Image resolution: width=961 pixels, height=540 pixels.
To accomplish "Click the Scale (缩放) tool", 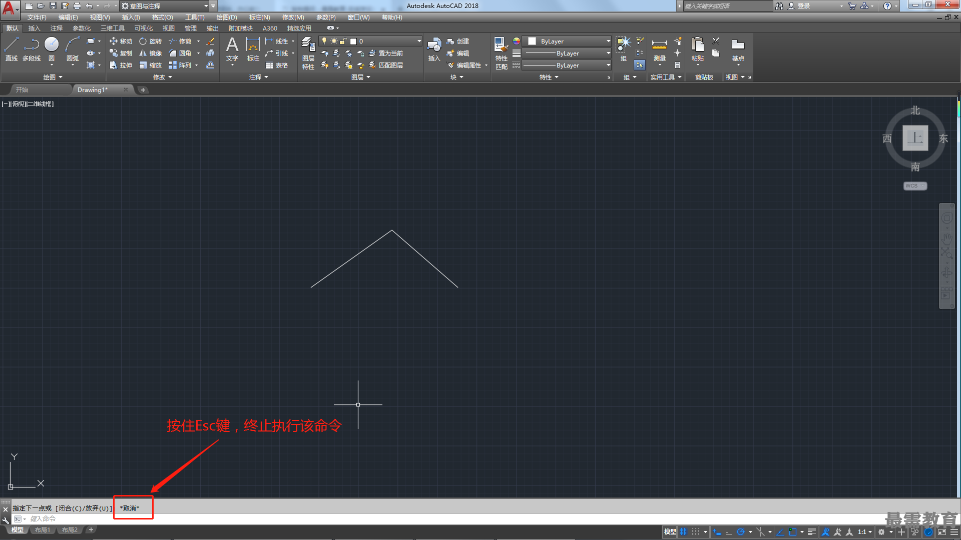I will (x=151, y=65).
